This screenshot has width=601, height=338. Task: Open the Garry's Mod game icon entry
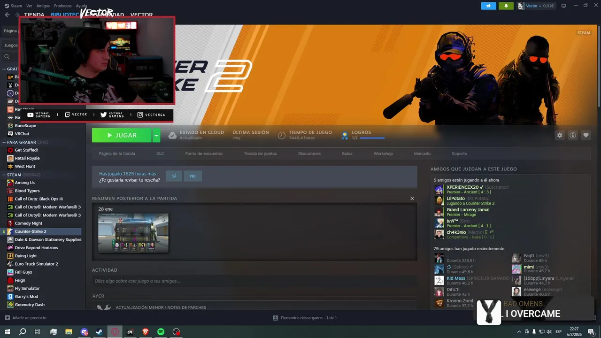[10, 297]
